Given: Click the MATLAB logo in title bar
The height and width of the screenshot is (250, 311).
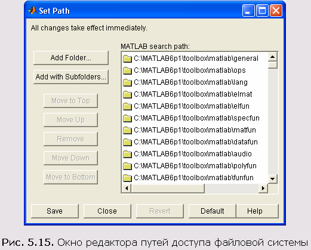Looking at the screenshot, I should [x=32, y=10].
